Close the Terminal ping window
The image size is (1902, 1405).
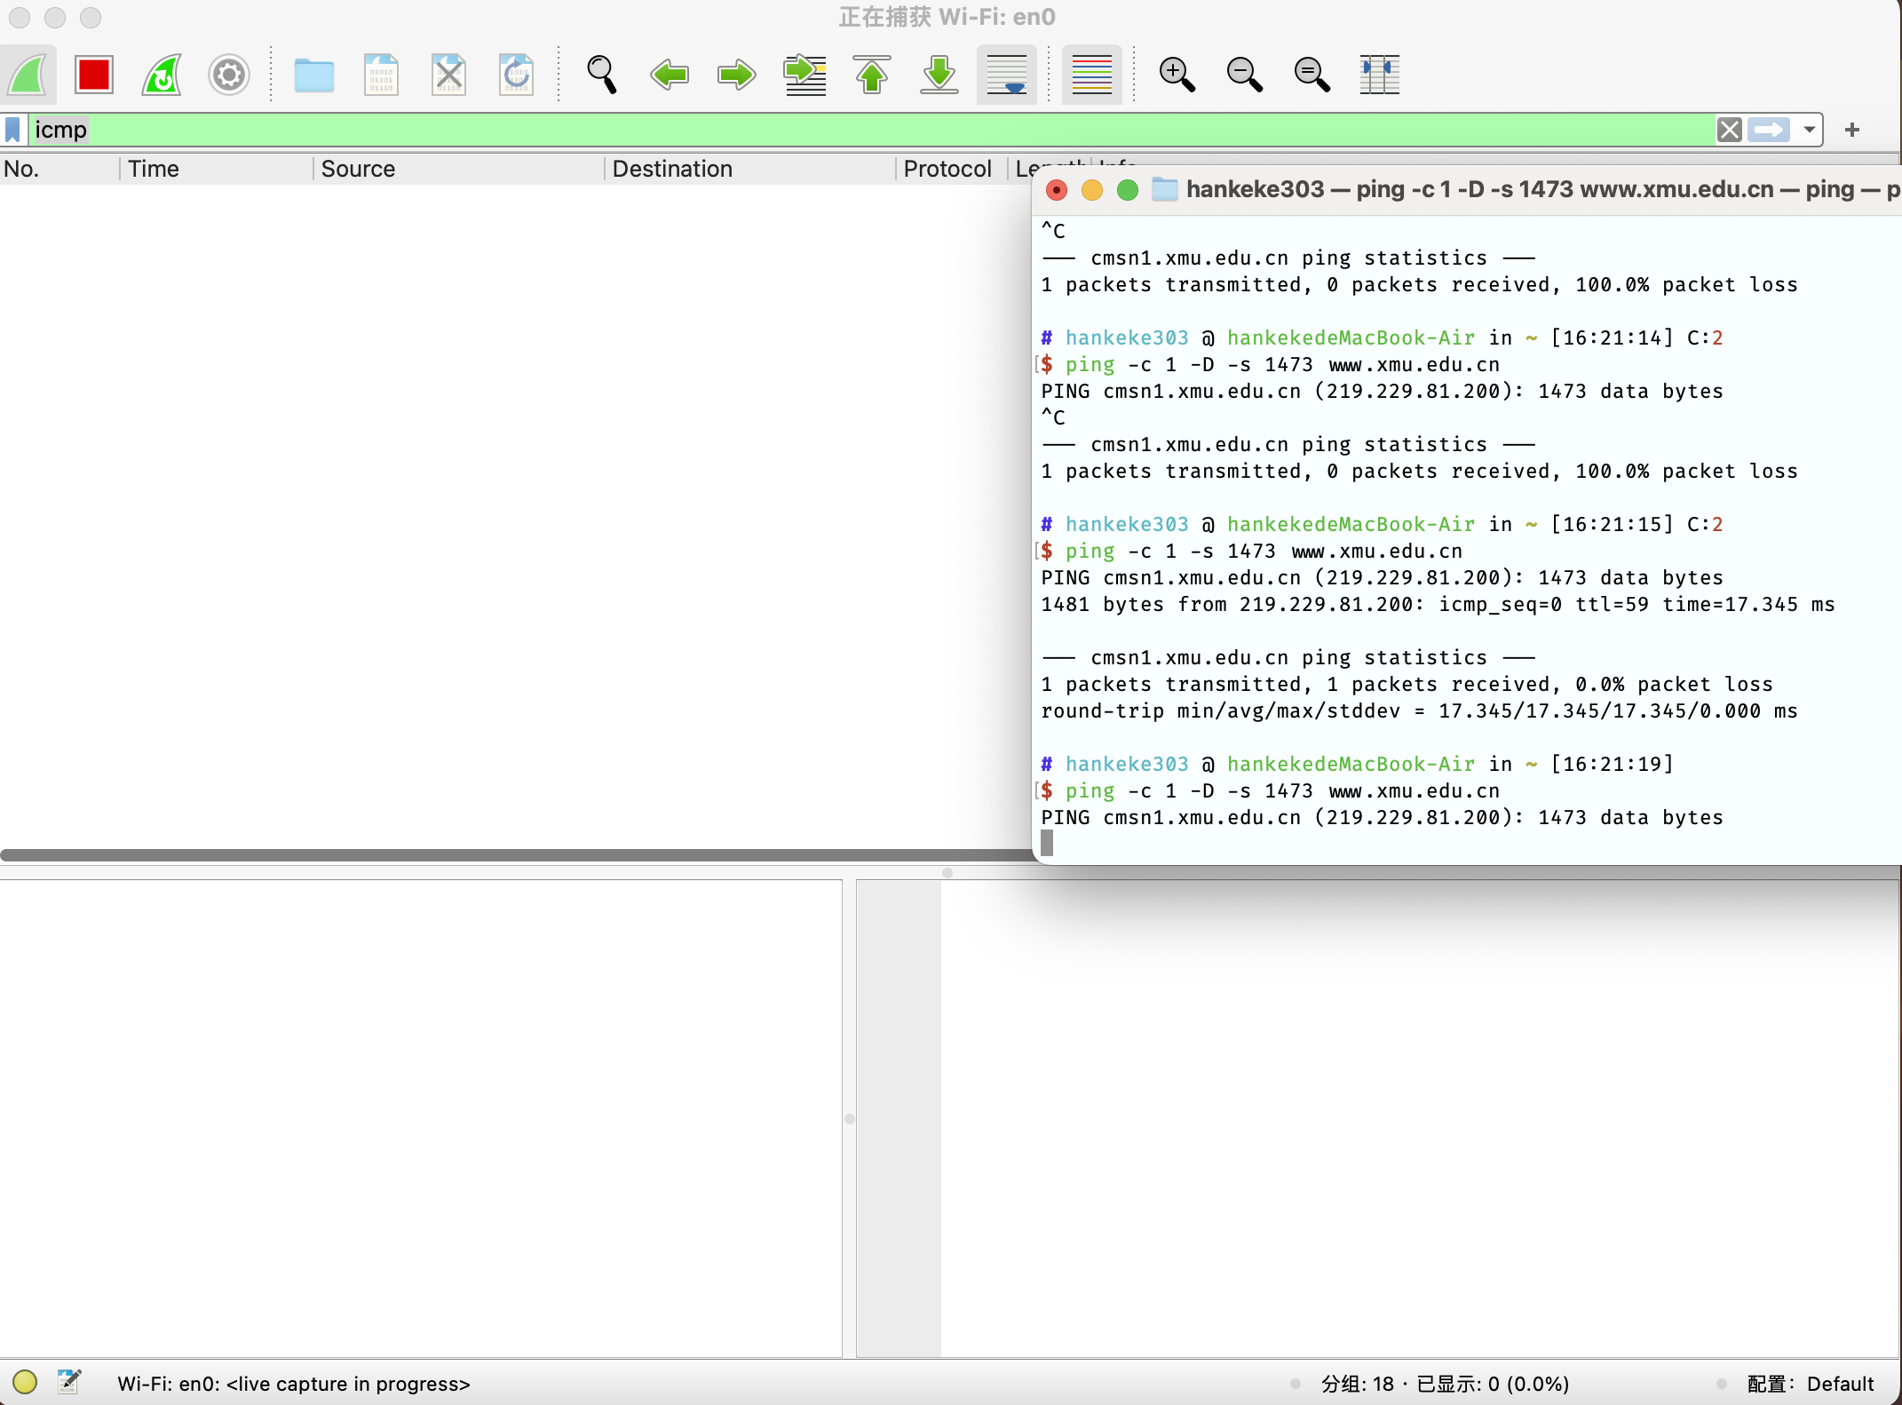point(1057,189)
